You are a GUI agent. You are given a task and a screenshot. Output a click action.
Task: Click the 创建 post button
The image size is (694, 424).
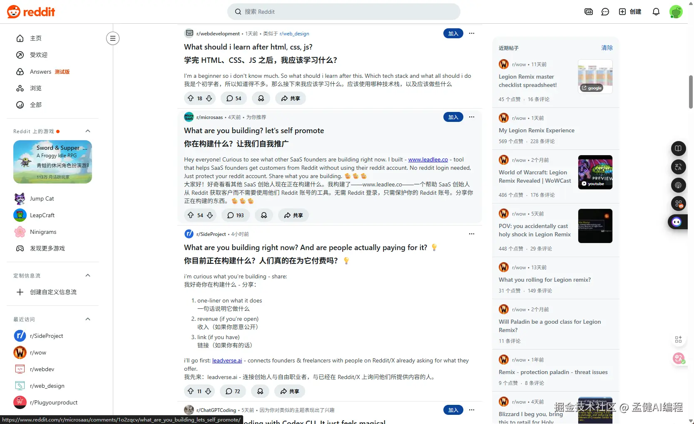tap(630, 12)
